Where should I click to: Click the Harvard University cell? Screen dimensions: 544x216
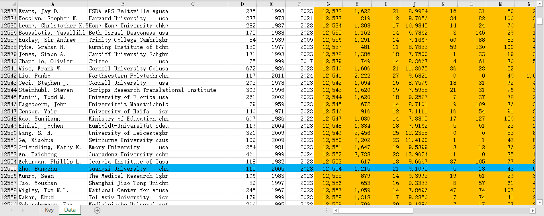coord(122,18)
